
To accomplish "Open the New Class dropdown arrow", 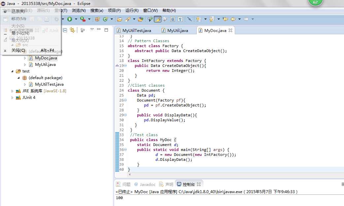I will pyautogui.click(x=112, y=19).
